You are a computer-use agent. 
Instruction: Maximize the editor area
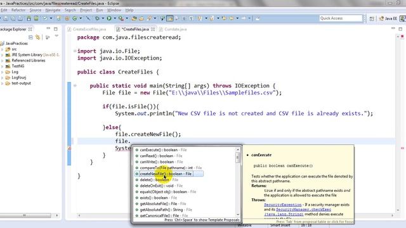(400, 29)
